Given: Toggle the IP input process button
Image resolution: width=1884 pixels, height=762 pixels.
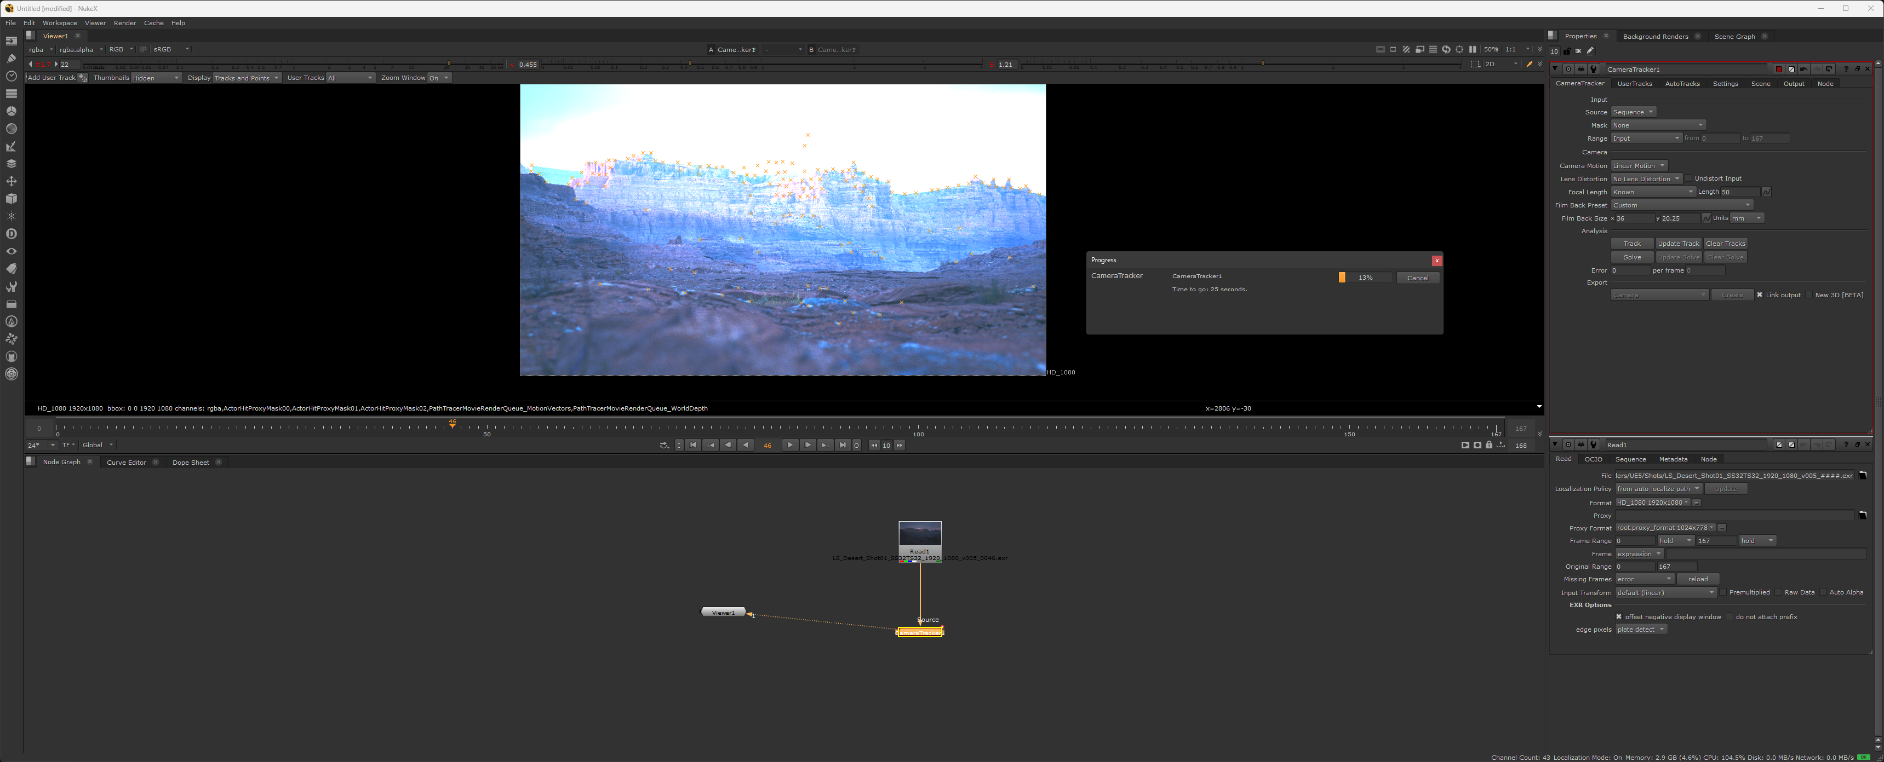Looking at the screenshot, I should (x=144, y=50).
